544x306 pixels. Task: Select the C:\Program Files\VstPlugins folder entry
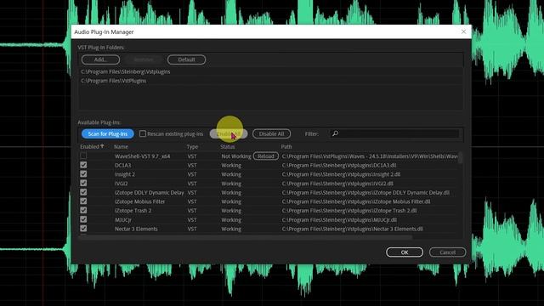pos(113,81)
